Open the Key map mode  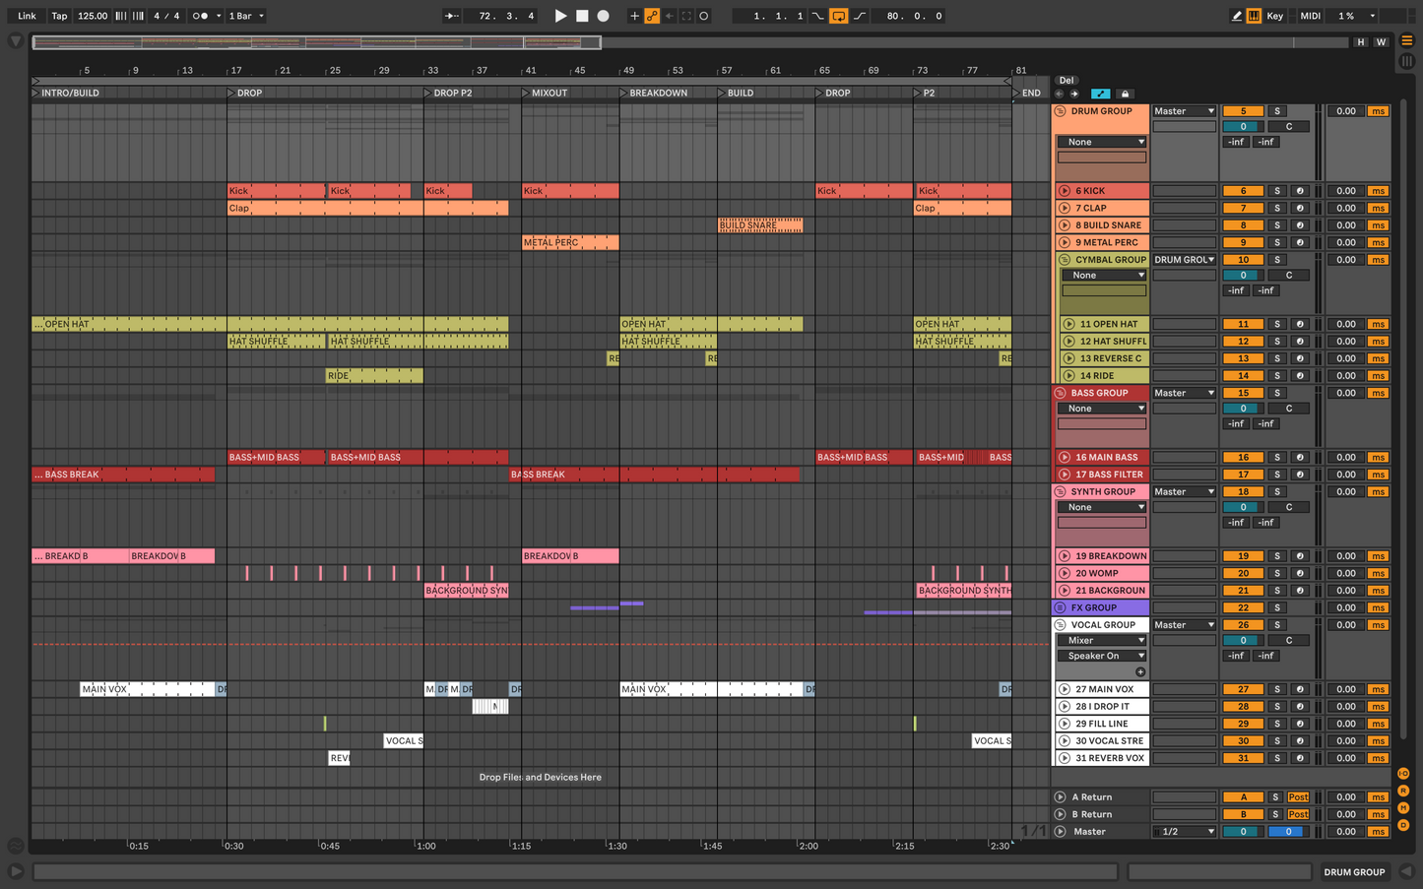pyautogui.click(x=1274, y=16)
